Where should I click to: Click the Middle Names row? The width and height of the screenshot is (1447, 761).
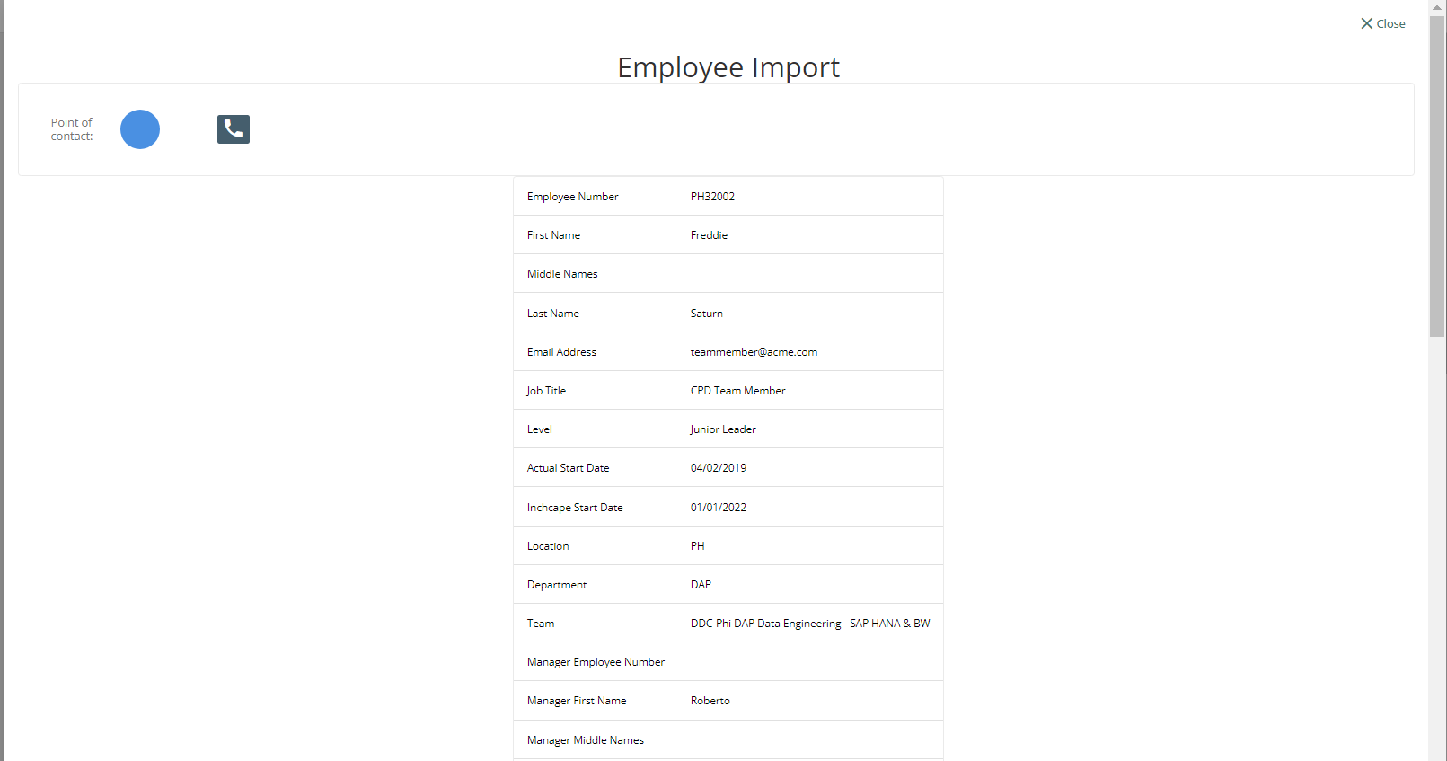click(x=728, y=274)
